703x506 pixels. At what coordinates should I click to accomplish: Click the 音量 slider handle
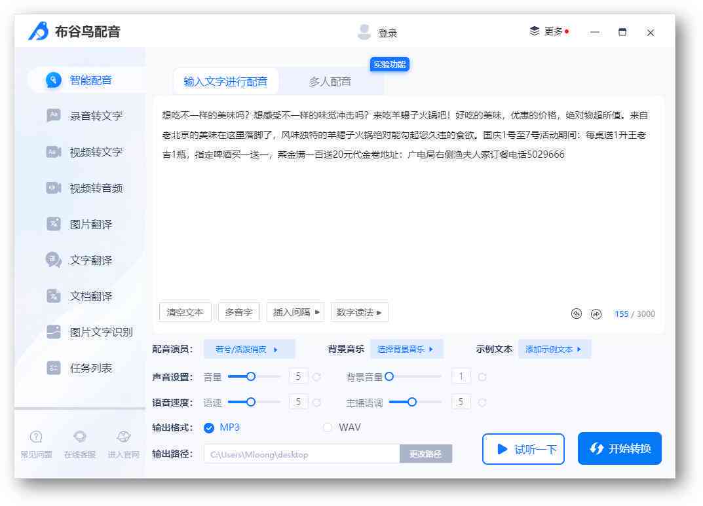pos(251,376)
